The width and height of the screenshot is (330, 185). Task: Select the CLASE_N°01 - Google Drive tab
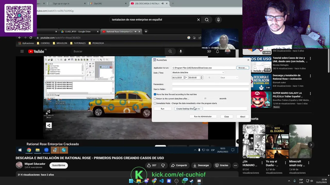coord(79,32)
